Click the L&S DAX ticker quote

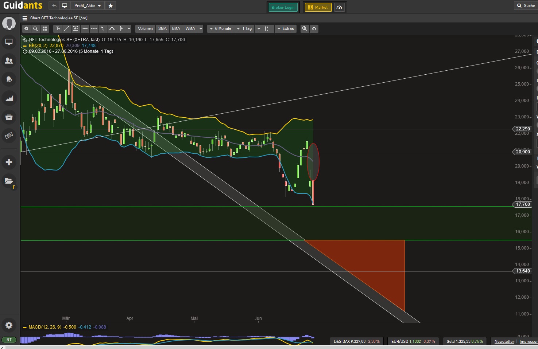click(357, 341)
